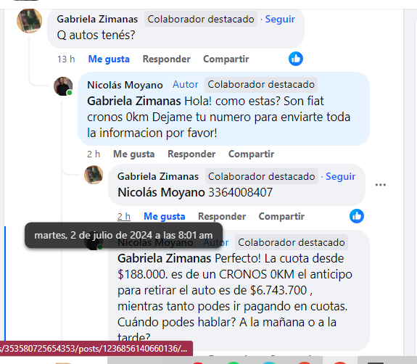Click the like reaction icon under the phone number comment
Viewport: 417px width, 364px height.
pyautogui.click(x=357, y=216)
